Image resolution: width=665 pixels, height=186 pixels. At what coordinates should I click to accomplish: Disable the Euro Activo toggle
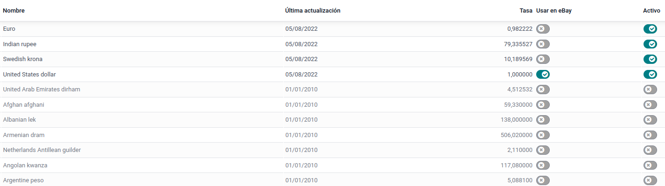pos(650,29)
